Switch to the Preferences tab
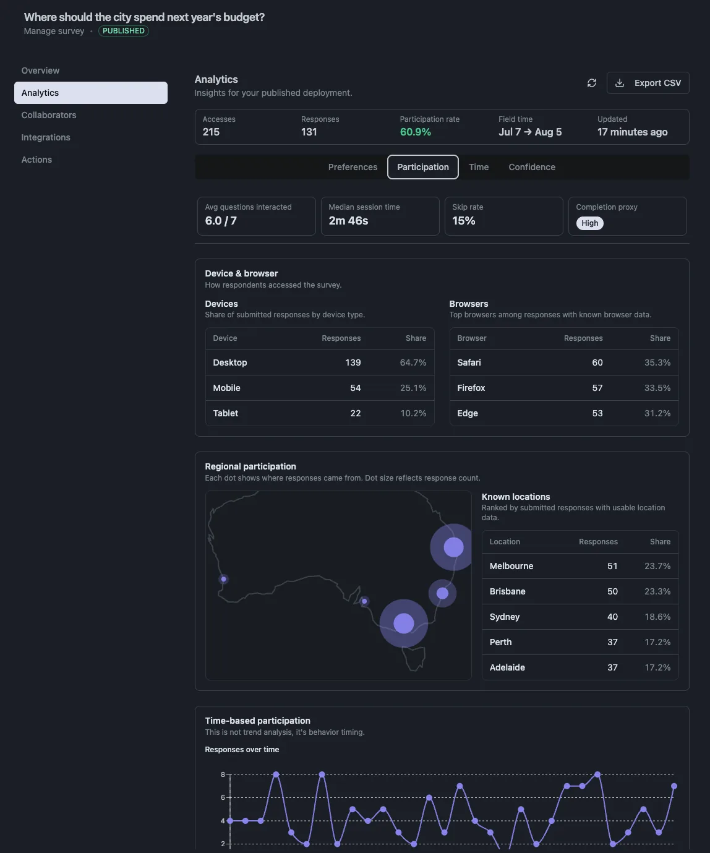The height and width of the screenshot is (853, 710). [x=353, y=167]
